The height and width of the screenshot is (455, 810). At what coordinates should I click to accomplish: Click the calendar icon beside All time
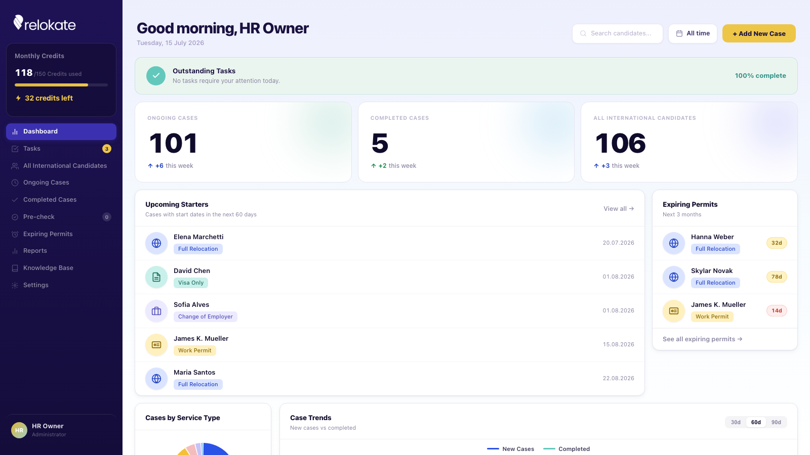pos(679,33)
